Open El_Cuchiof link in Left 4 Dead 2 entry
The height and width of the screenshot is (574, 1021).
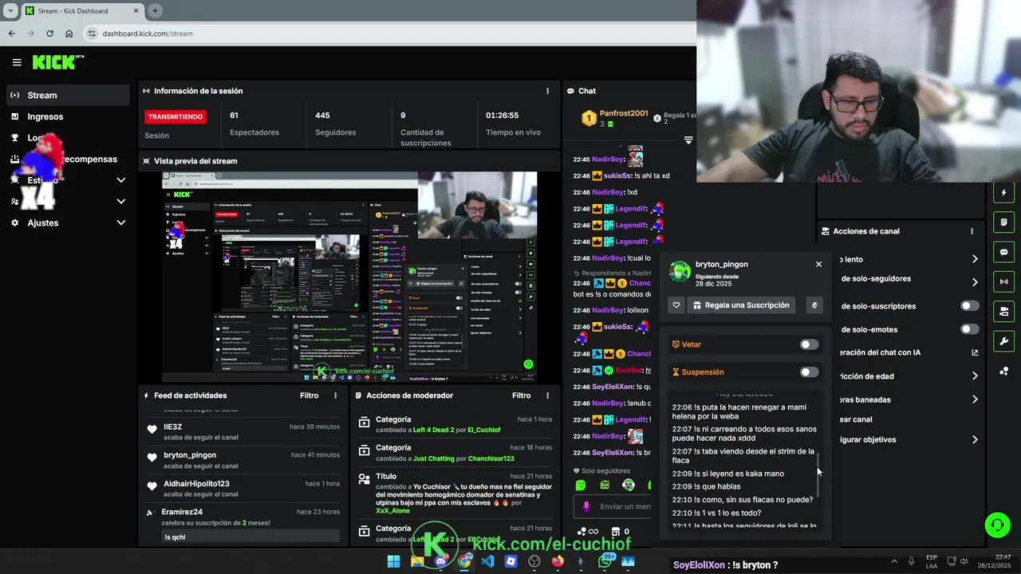(x=484, y=430)
